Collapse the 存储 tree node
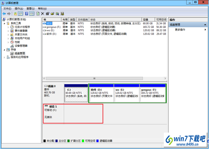This screenshot has width=209, height=149. [5, 50]
